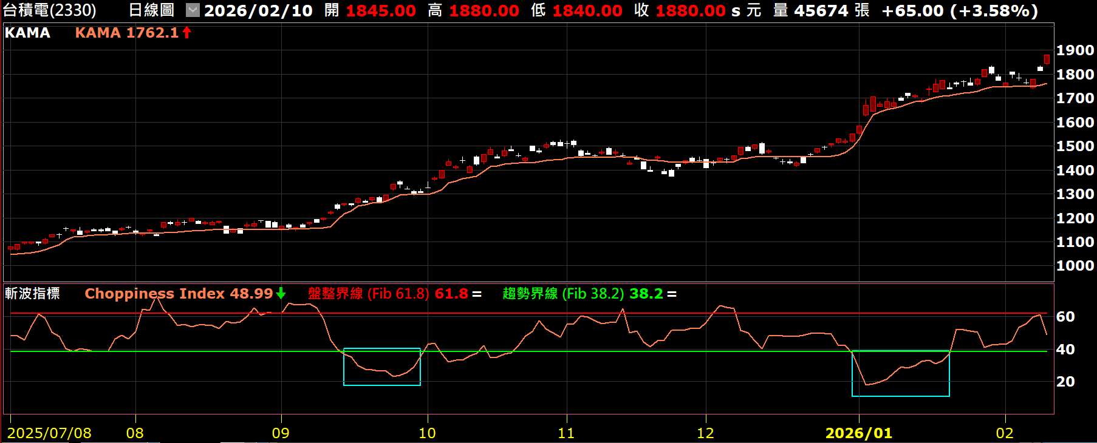Click the white KAMA panel title
The height and width of the screenshot is (443, 1097).
[27, 33]
